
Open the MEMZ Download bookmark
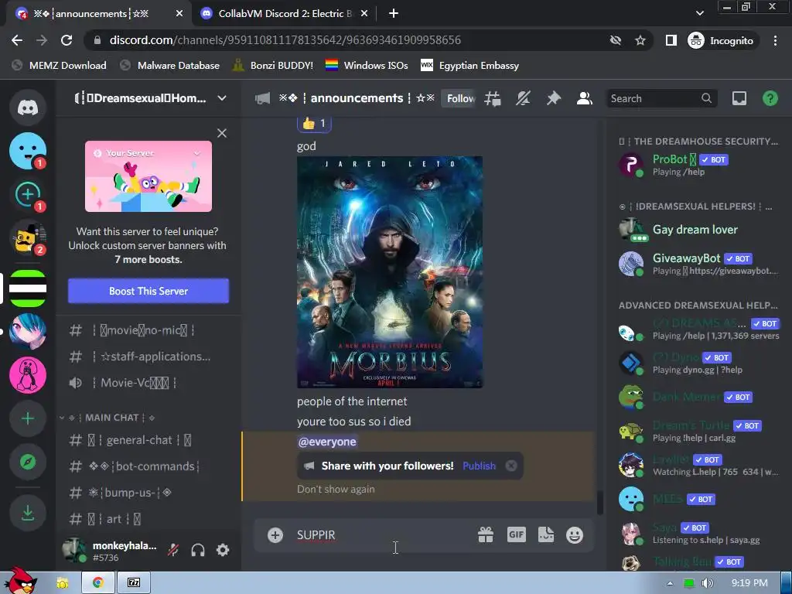pyautogui.click(x=60, y=66)
